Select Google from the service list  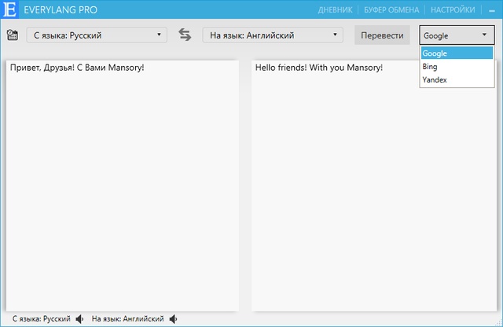pyautogui.click(x=456, y=53)
